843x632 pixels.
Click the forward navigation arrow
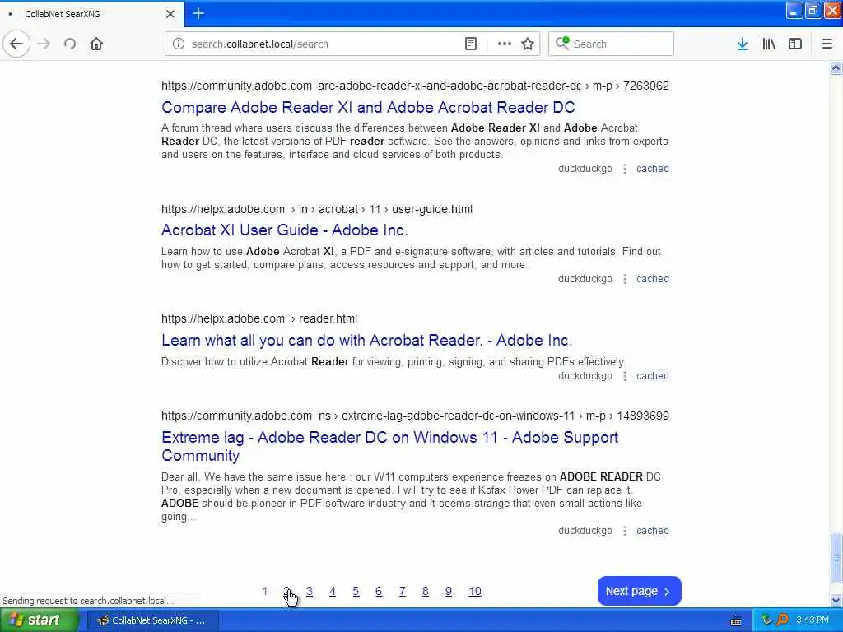tap(44, 44)
